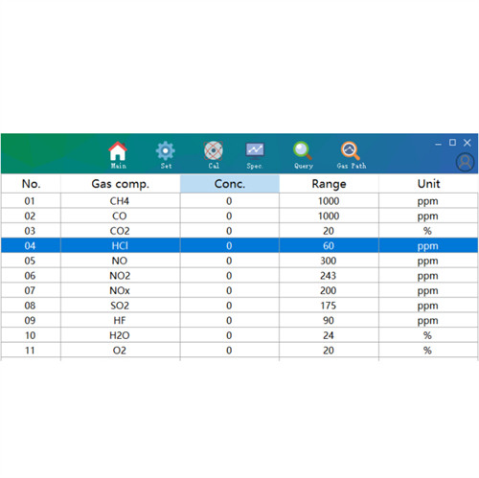The image size is (479, 478).
Task: Click the user account profile icon
Action: [x=465, y=162]
